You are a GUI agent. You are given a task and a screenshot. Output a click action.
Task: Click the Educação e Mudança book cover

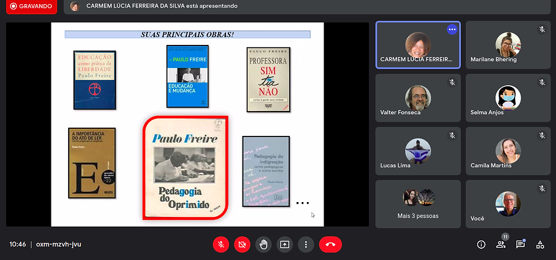point(188,76)
